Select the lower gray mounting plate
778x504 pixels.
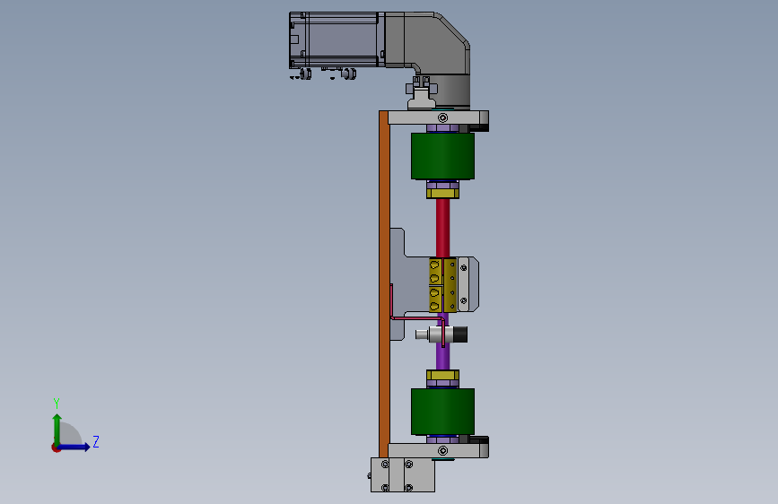[x=438, y=450]
